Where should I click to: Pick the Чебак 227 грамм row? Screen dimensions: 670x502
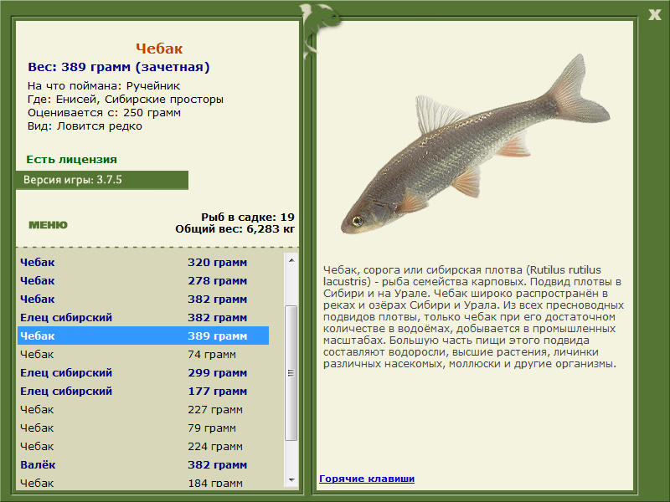143,409
